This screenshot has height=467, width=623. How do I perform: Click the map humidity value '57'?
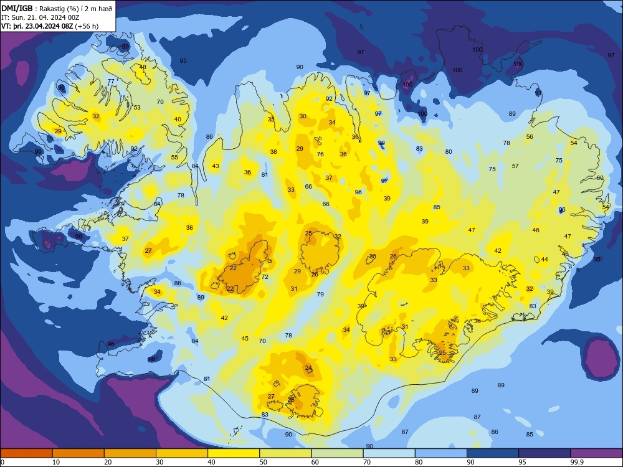pyautogui.click(x=515, y=166)
